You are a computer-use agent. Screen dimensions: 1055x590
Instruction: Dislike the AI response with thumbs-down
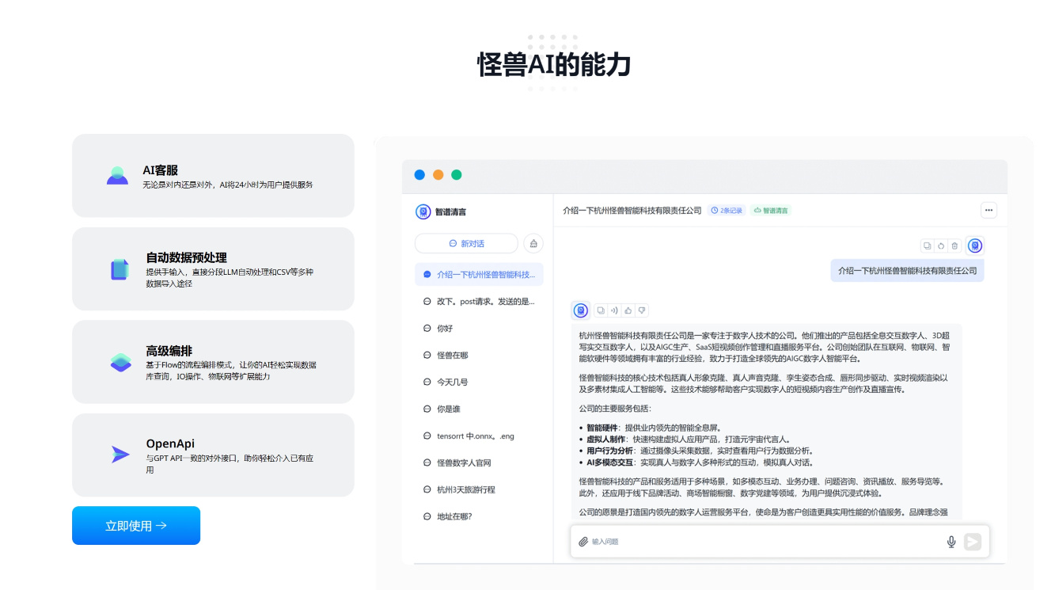click(x=642, y=310)
